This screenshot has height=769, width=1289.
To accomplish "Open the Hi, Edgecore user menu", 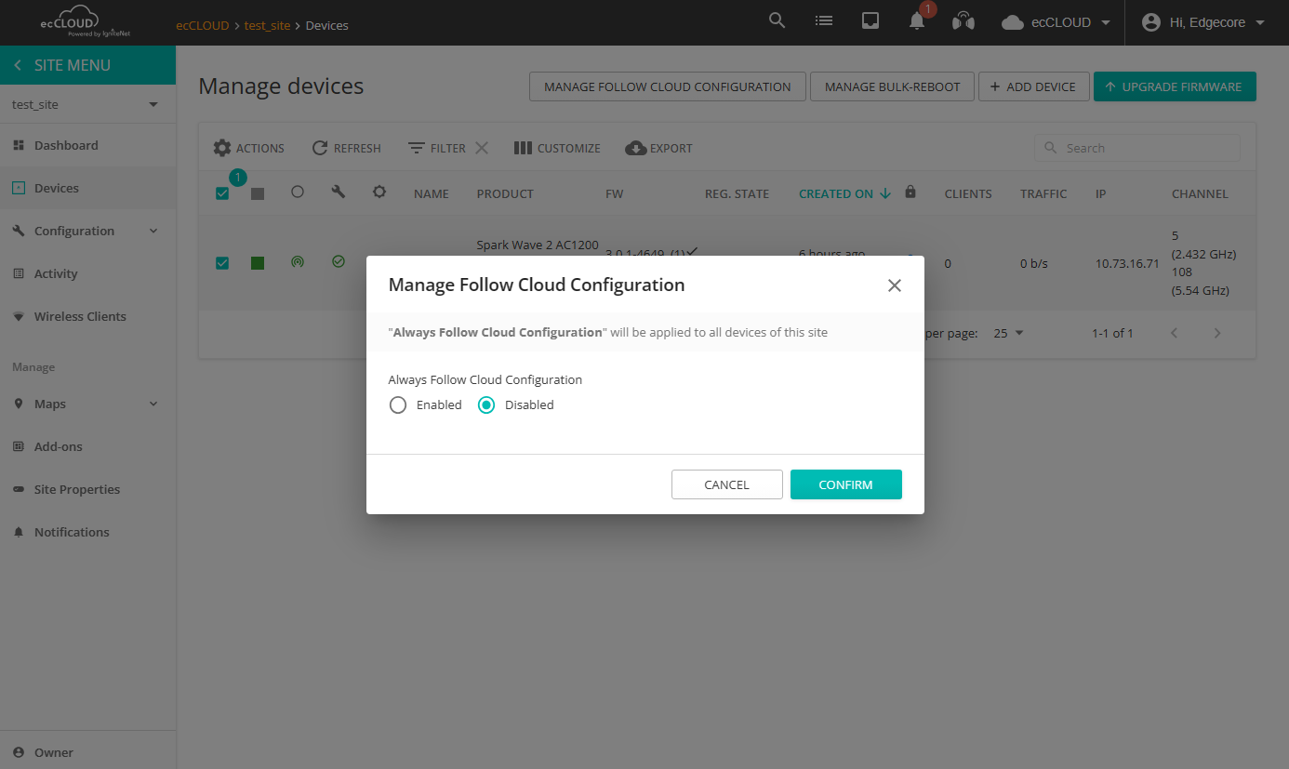I will 1203,22.
